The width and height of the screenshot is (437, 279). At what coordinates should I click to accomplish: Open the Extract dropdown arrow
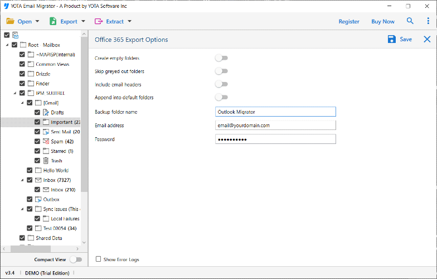click(129, 21)
